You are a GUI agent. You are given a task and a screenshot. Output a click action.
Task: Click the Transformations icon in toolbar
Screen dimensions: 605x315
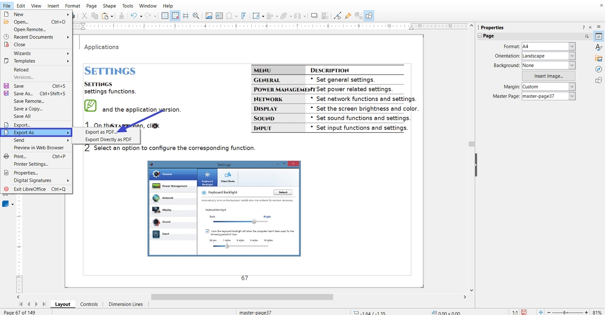click(x=256, y=16)
